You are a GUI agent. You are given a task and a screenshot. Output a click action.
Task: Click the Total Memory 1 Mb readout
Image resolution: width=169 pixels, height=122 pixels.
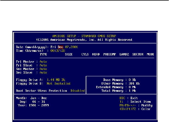coord(118,90)
